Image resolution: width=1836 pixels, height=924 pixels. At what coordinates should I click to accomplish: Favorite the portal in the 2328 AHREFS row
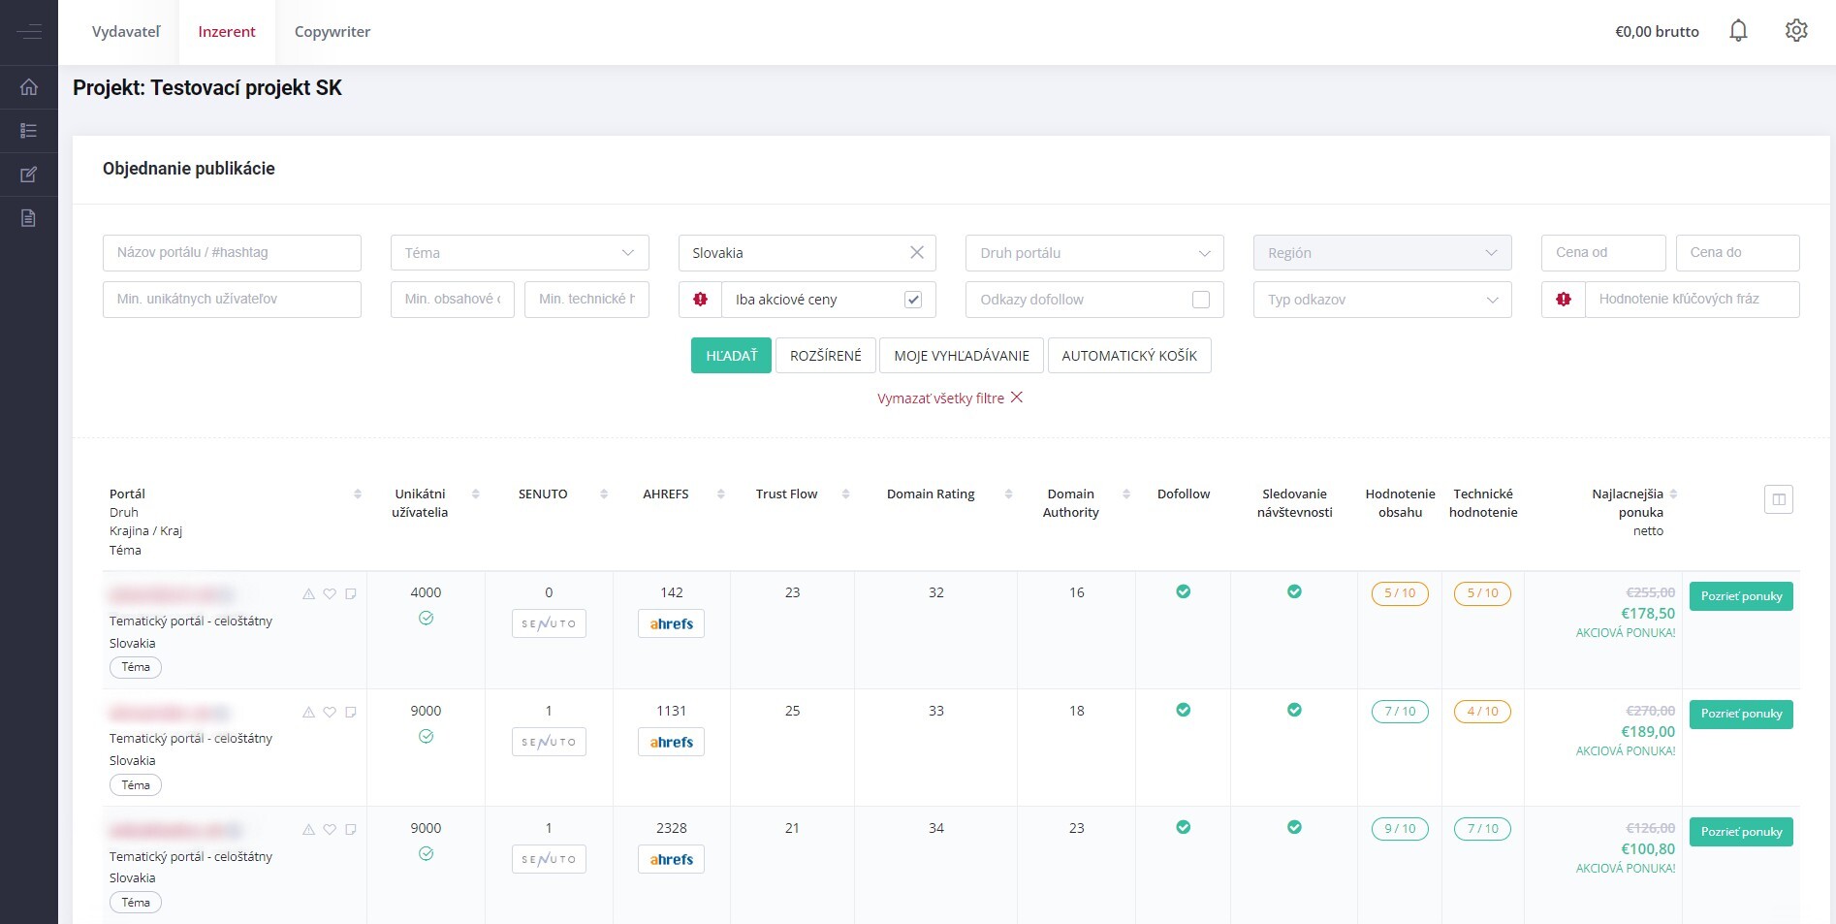[x=330, y=829]
